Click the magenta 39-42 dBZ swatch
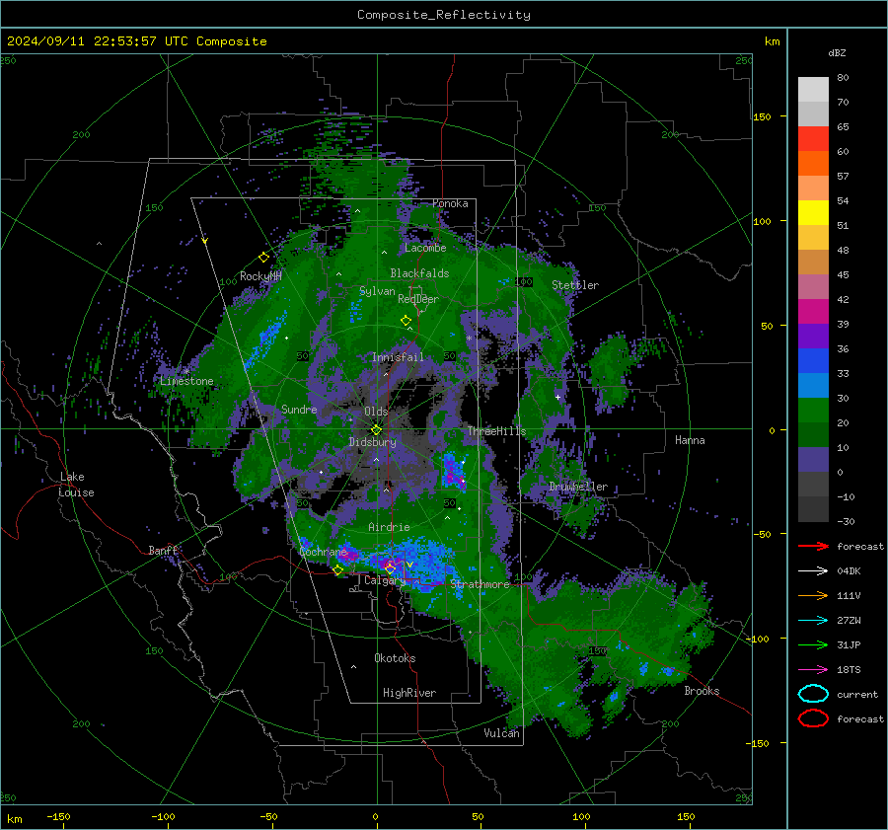 click(813, 312)
